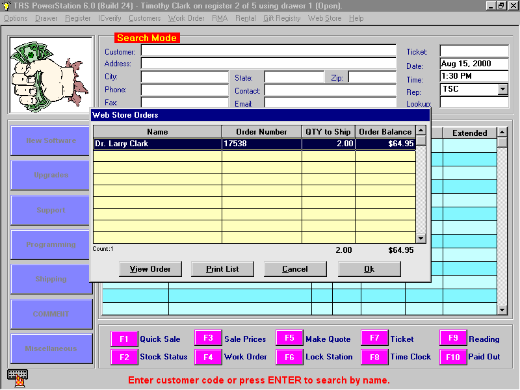
Task: Click the F2 Stock Status key button
Action: coord(124,357)
